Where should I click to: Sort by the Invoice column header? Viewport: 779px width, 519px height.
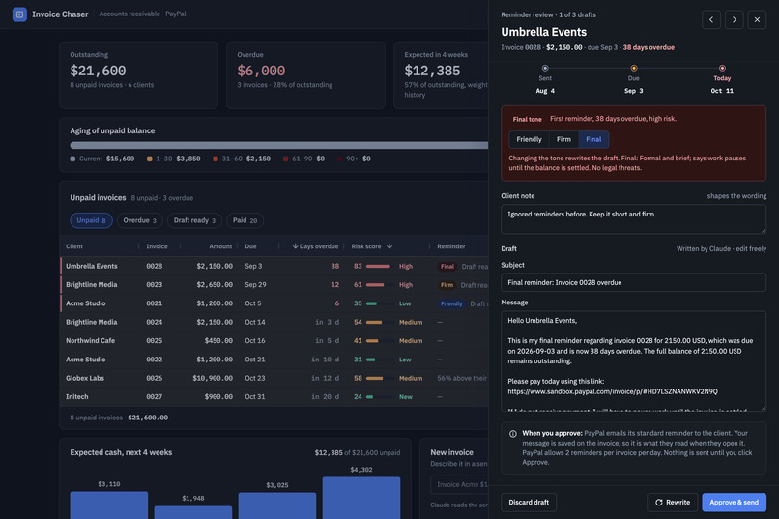[x=157, y=246]
